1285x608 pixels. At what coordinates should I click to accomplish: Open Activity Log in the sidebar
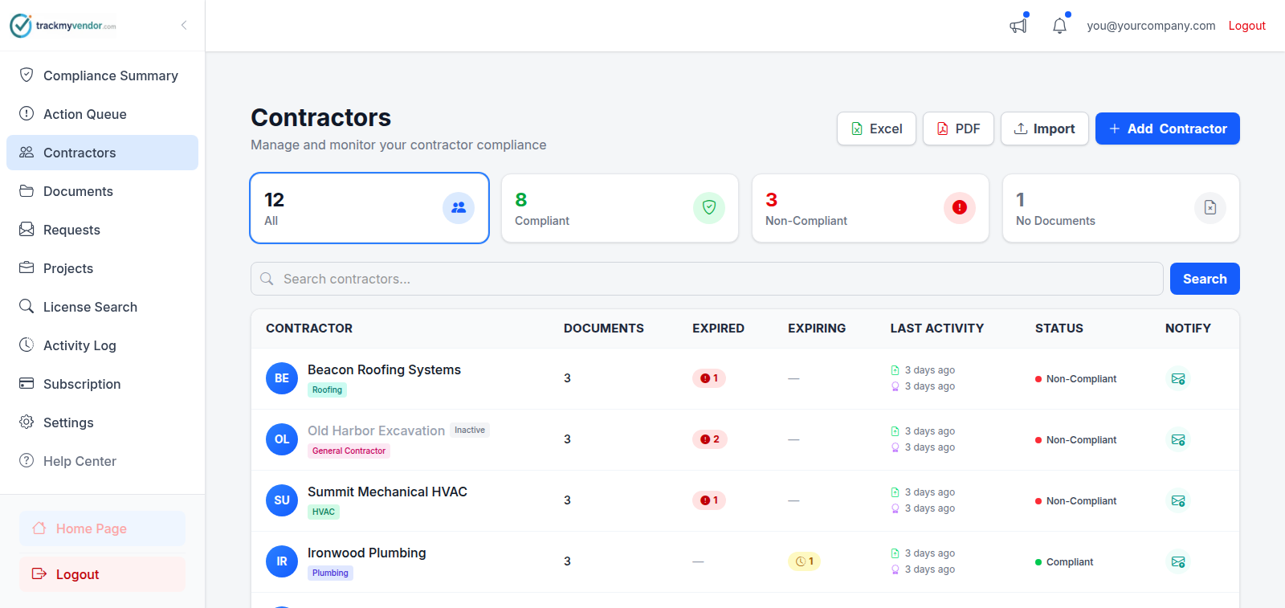[102, 345]
